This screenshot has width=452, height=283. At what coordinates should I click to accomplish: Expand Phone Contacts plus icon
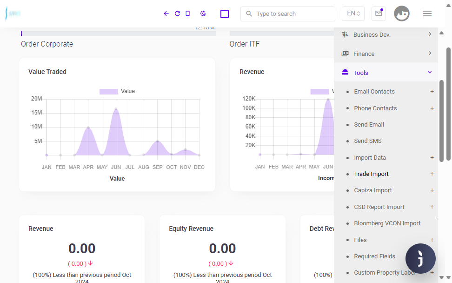click(x=432, y=108)
